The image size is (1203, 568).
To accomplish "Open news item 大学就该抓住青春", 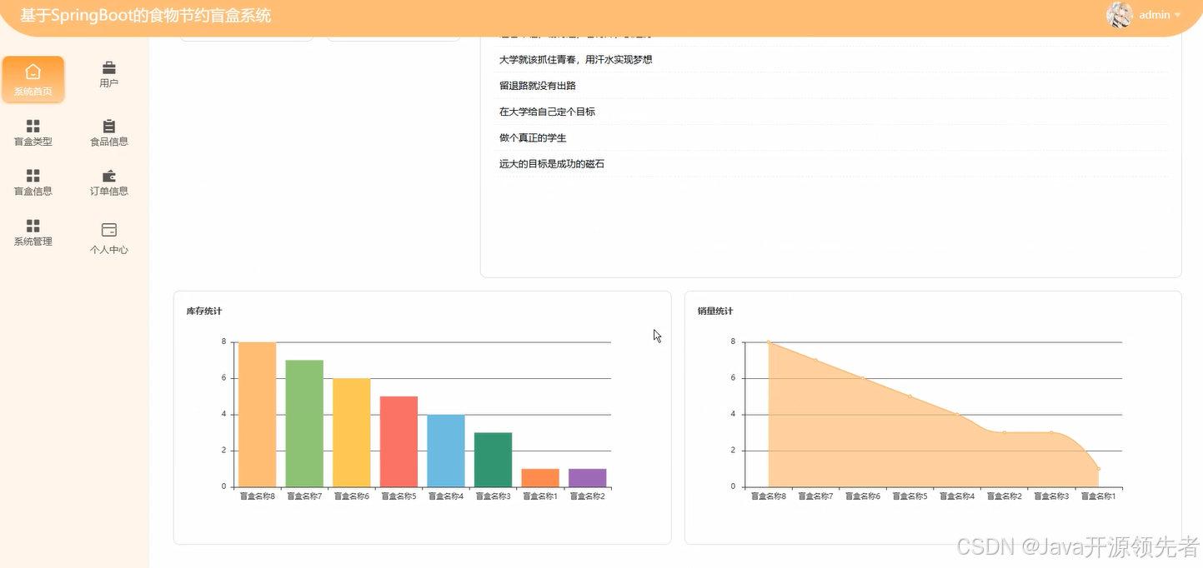I will coord(575,60).
